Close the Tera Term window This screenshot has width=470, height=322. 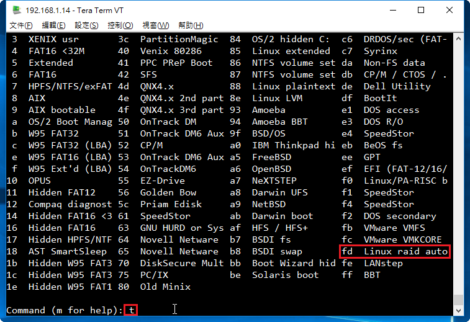click(449, 10)
